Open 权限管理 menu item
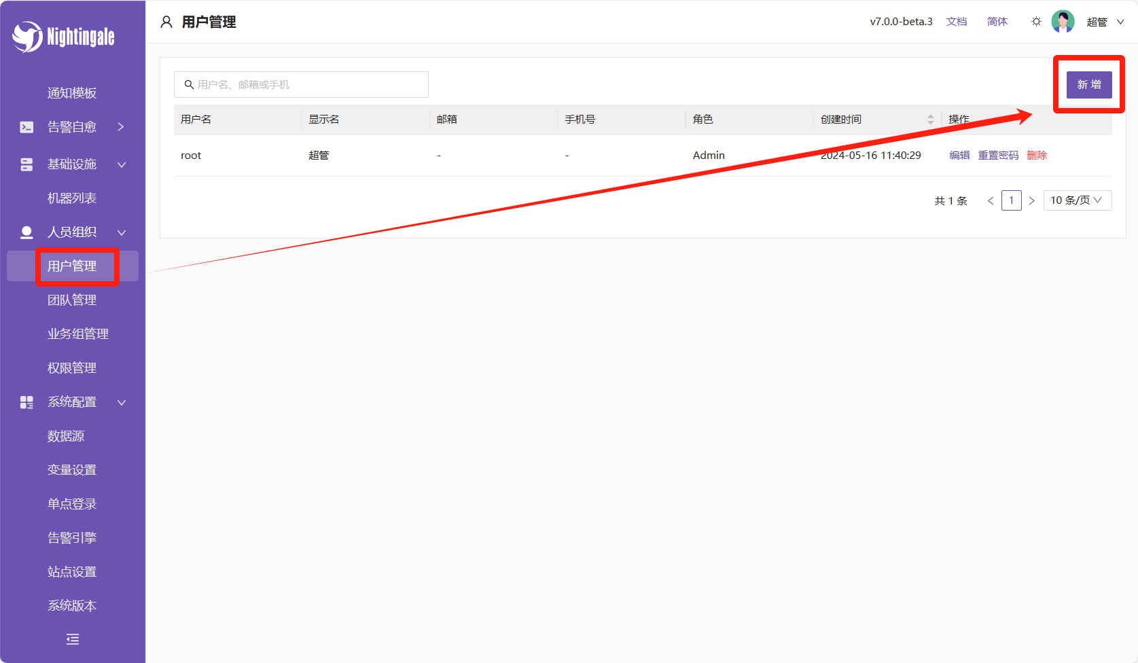The image size is (1138, 663). (72, 368)
